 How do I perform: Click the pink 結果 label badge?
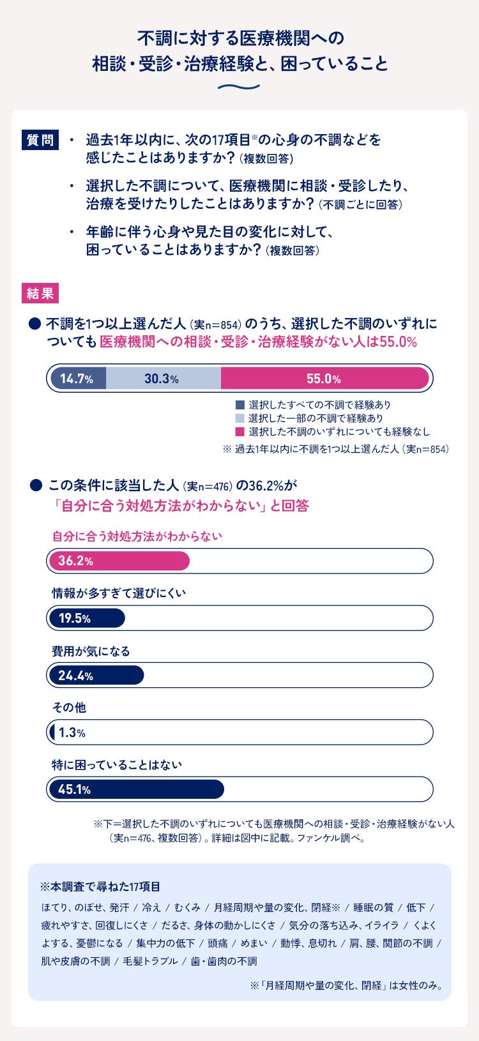[x=40, y=293]
